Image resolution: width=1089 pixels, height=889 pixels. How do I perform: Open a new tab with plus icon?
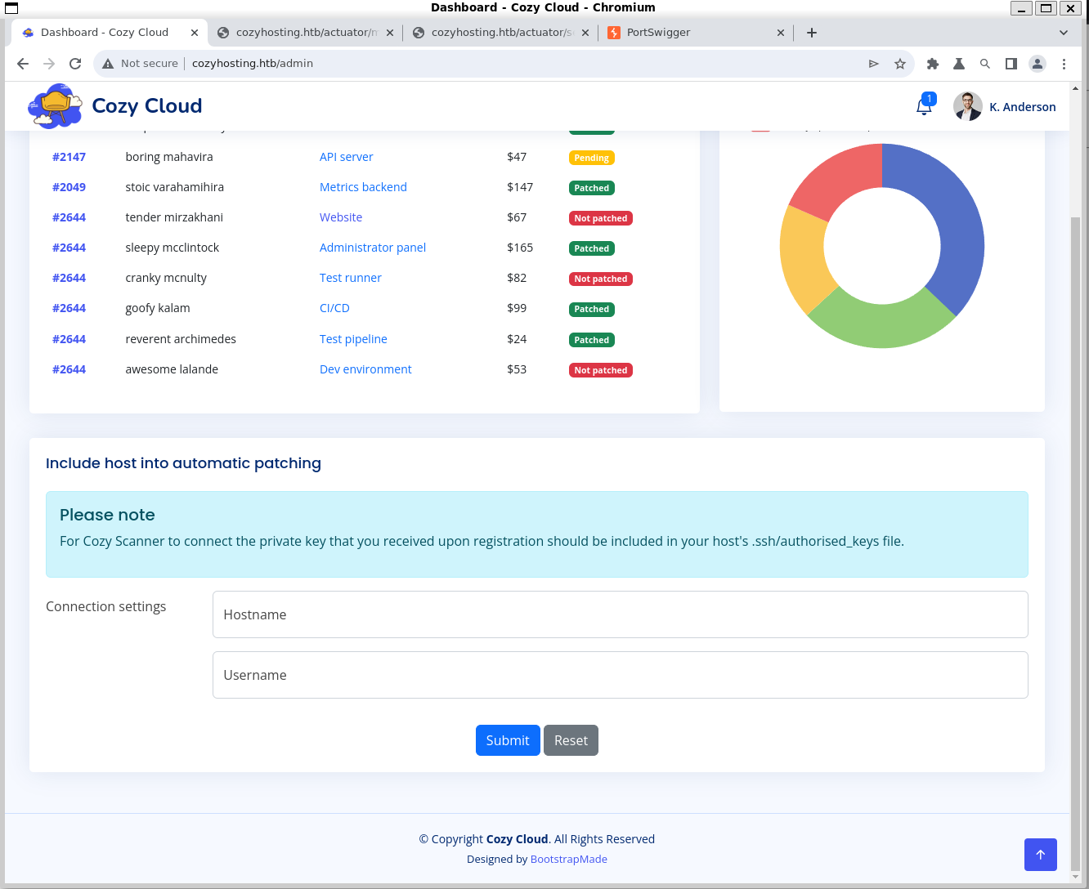click(x=812, y=33)
